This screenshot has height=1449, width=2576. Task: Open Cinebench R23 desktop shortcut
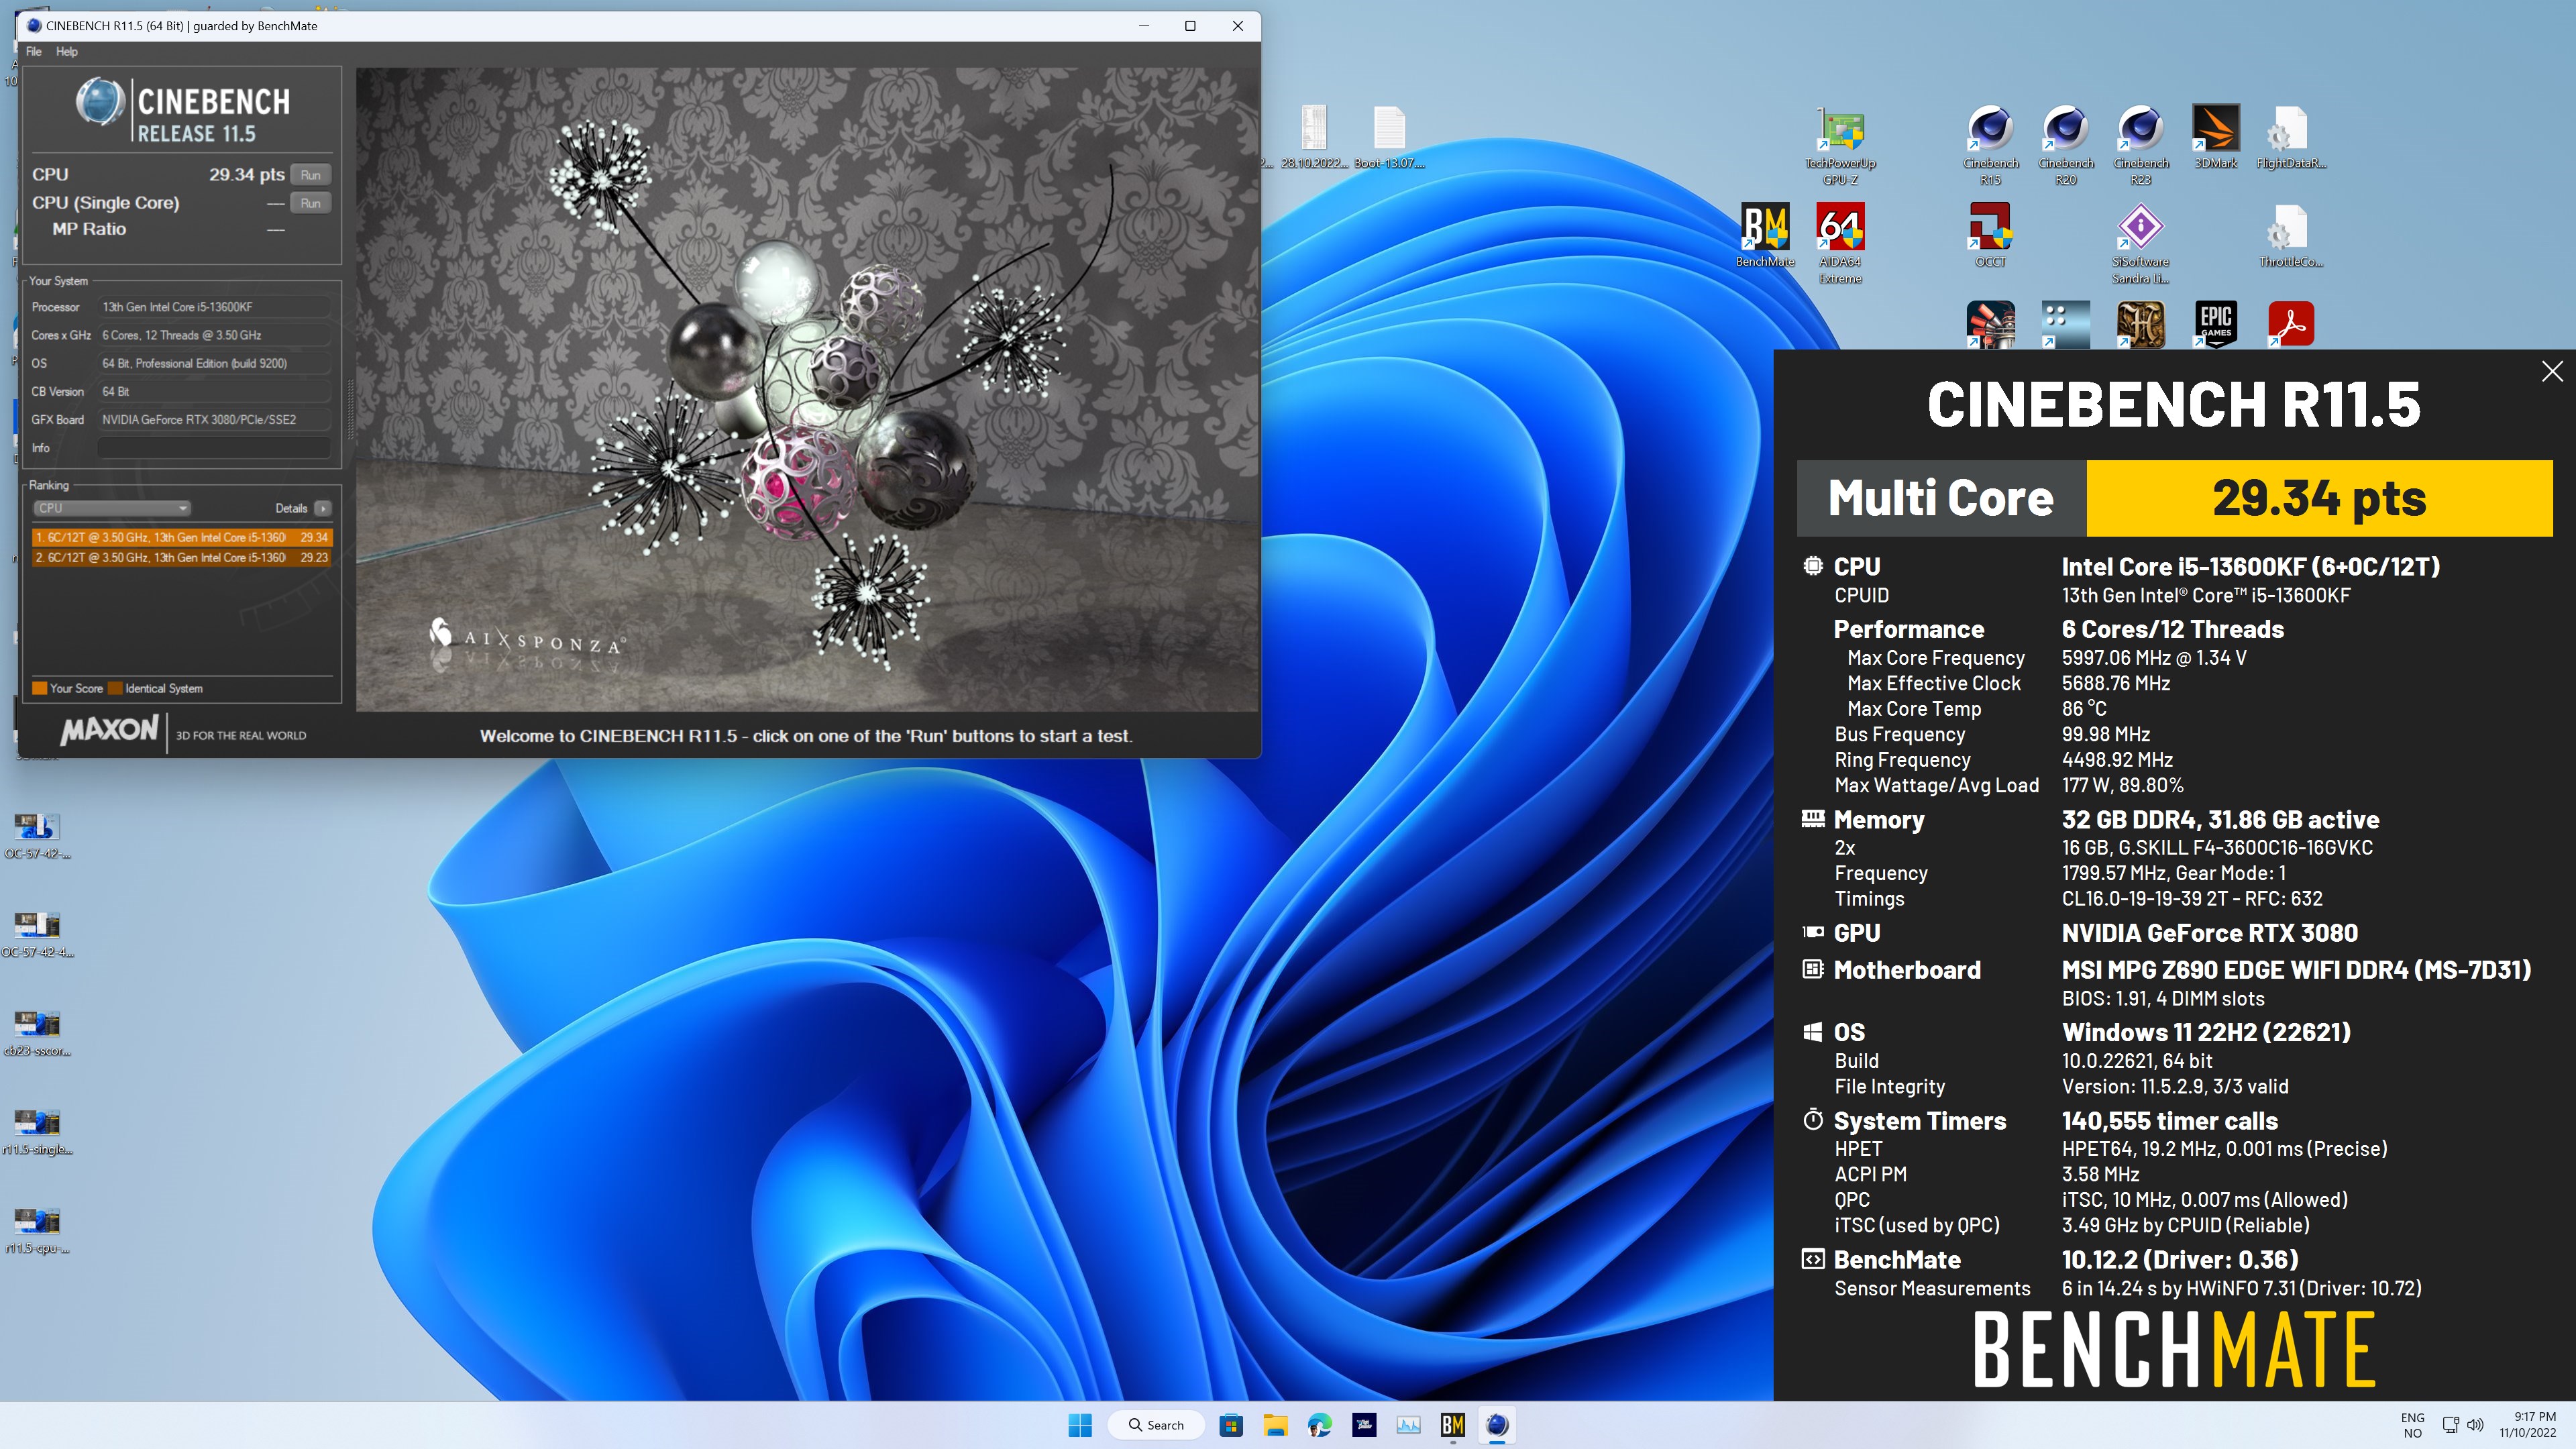click(2140, 145)
